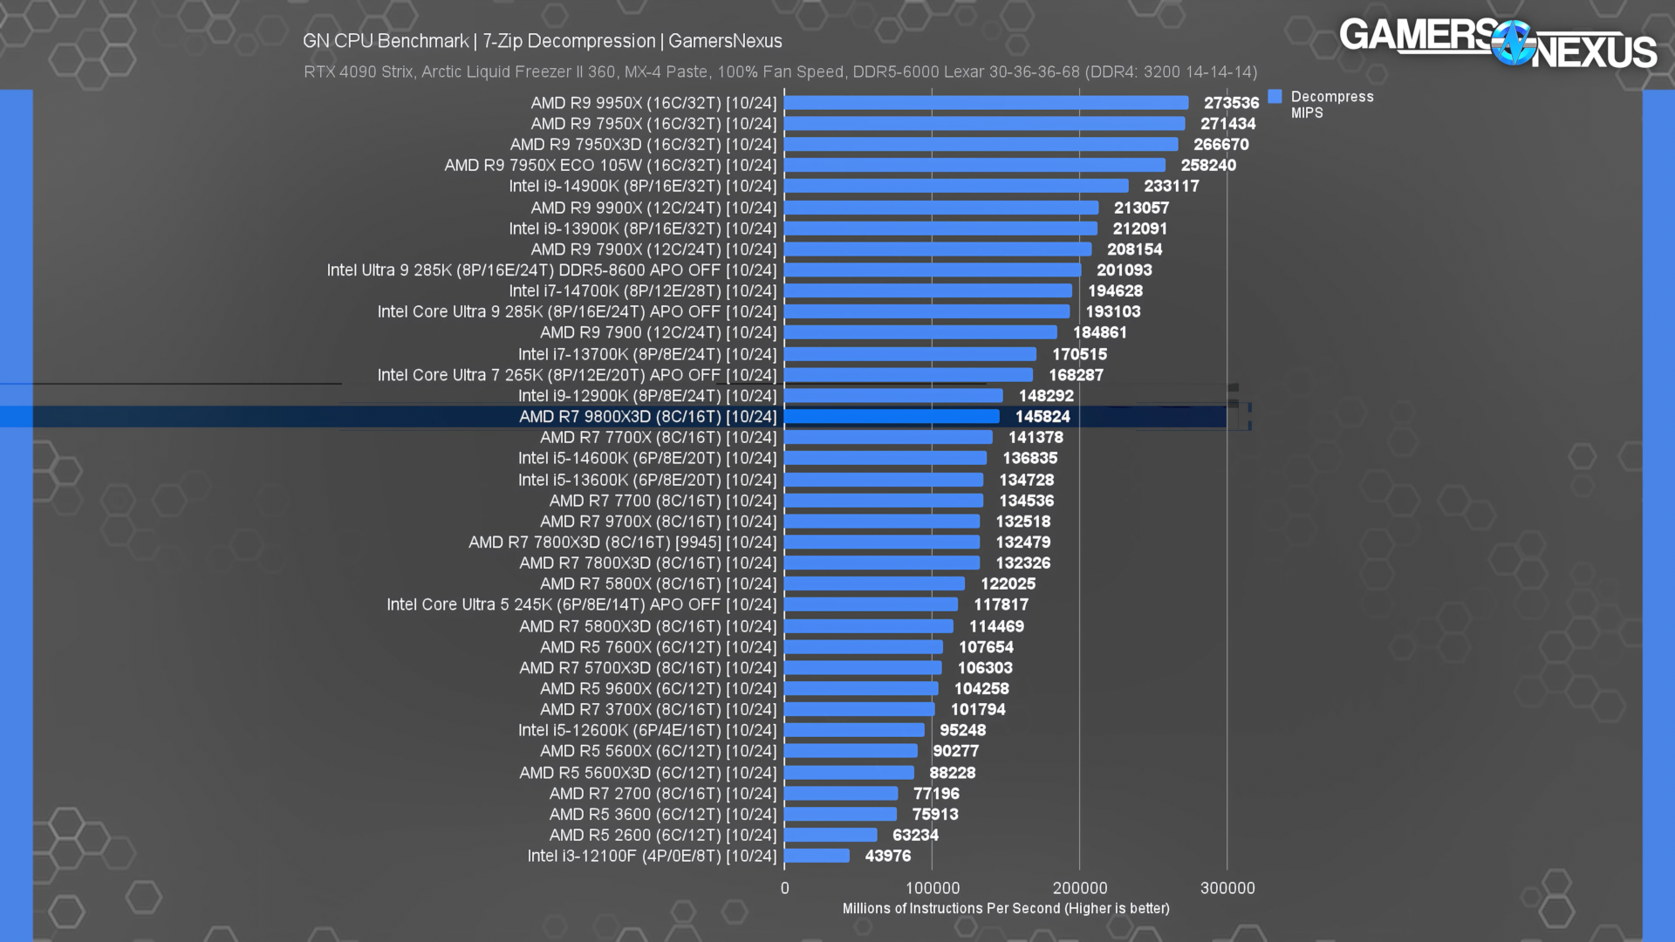
Task: Select the 'AMD R7 5700X3D (8C/16T)' label
Action: tap(647, 668)
